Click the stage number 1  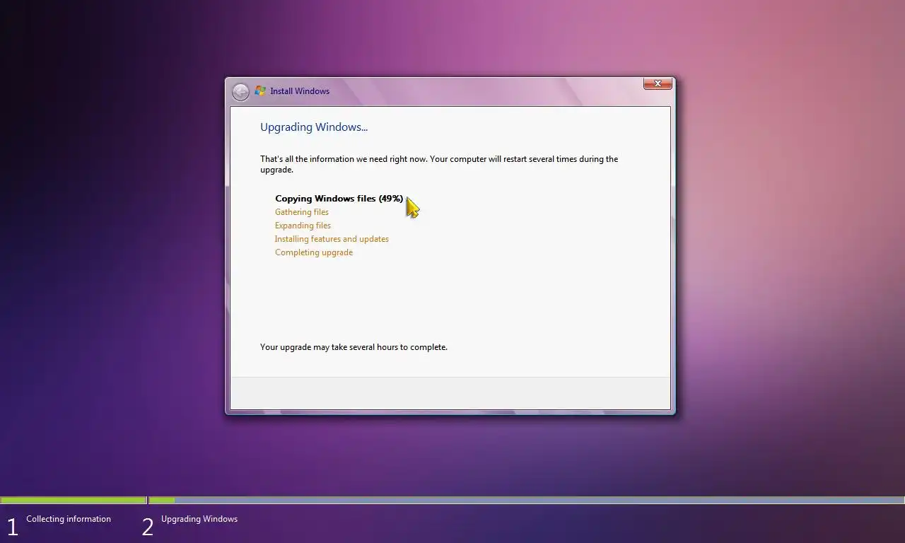coord(12,527)
